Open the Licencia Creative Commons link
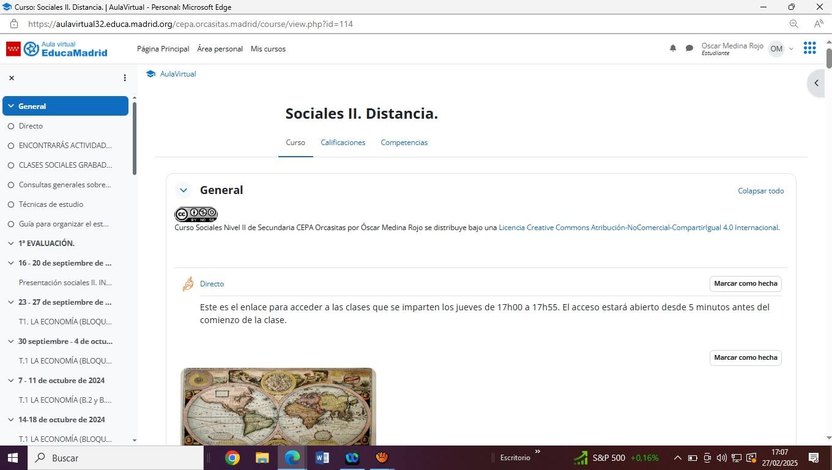The image size is (832, 470). (639, 228)
